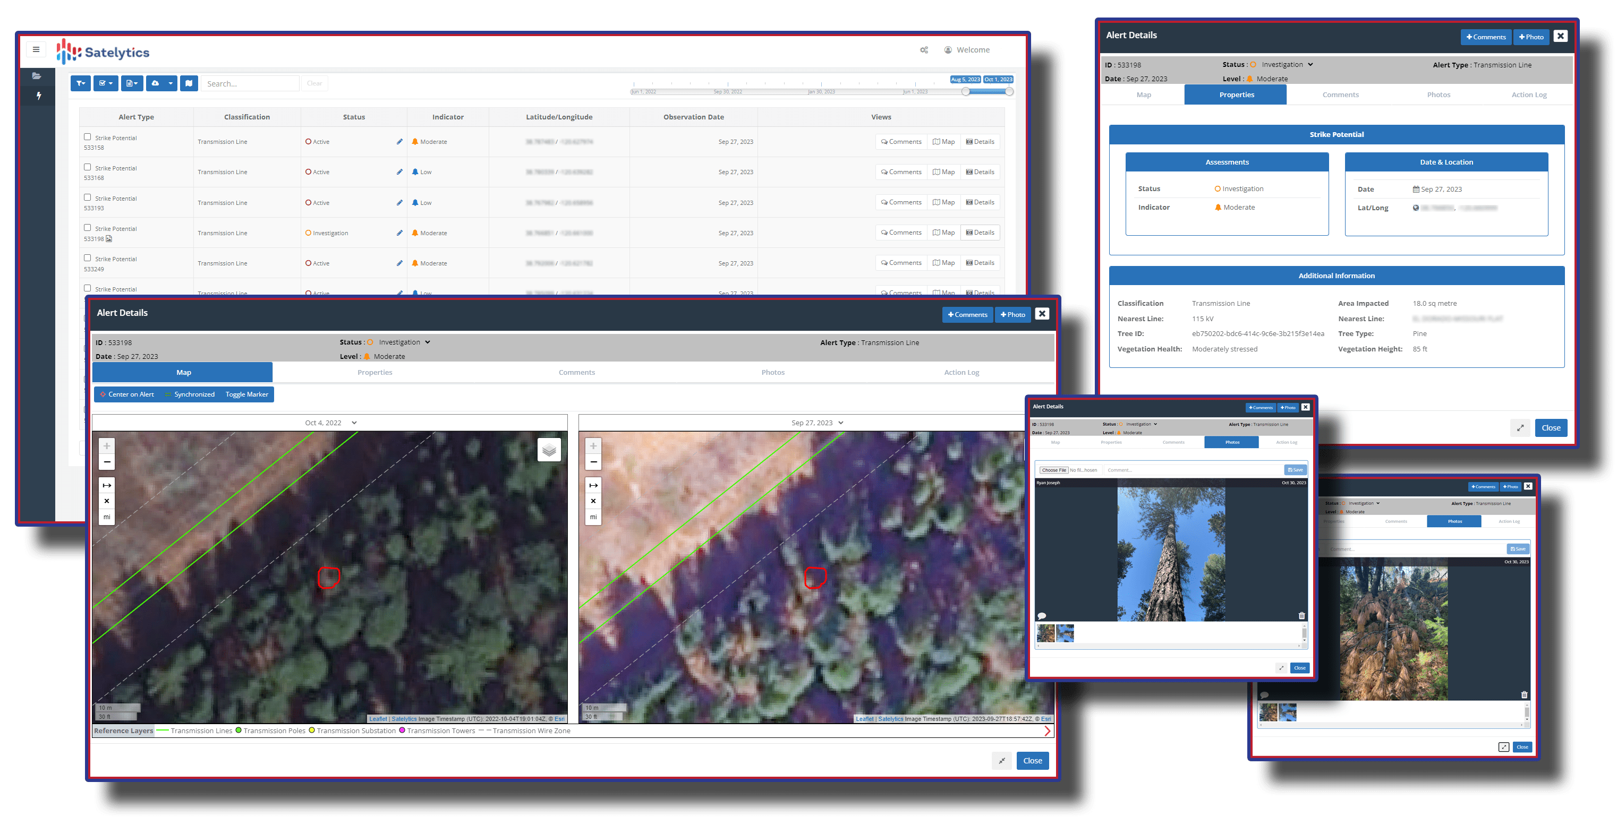This screenshot has width=1617, height=825.
Task: Click the lightning bolt sidebar icon
Action: [38, 96]
